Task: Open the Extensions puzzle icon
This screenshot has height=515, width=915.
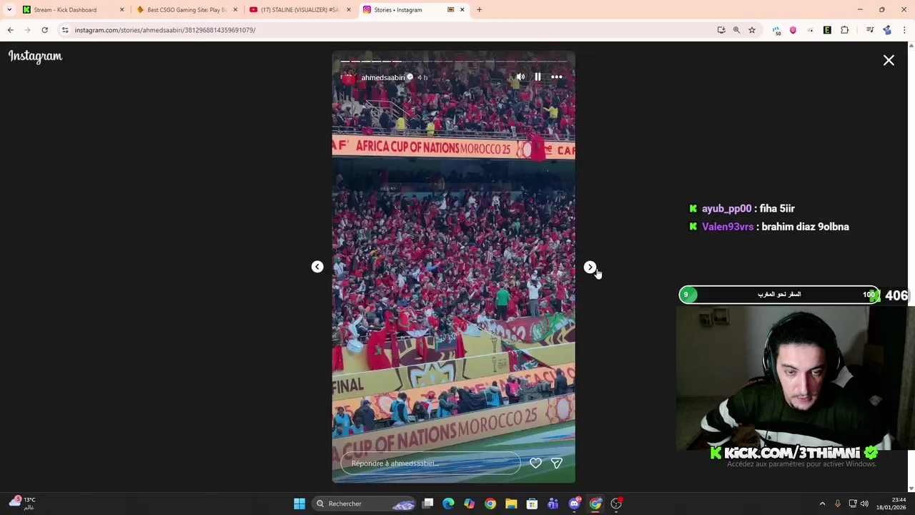Action: point(844,30)
